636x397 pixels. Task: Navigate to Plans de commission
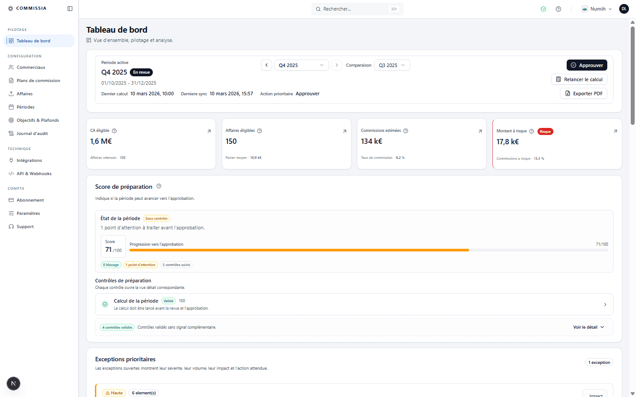coord(38,80)
